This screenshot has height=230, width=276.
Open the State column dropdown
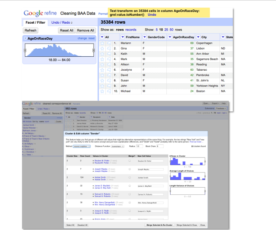tap(223, 37)
